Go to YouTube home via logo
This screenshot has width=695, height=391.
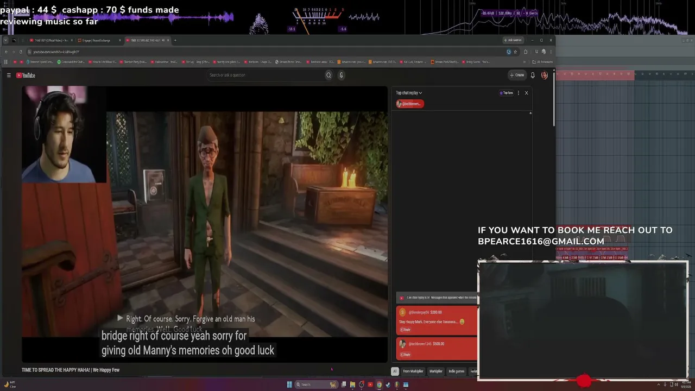(x=26, y=75)
